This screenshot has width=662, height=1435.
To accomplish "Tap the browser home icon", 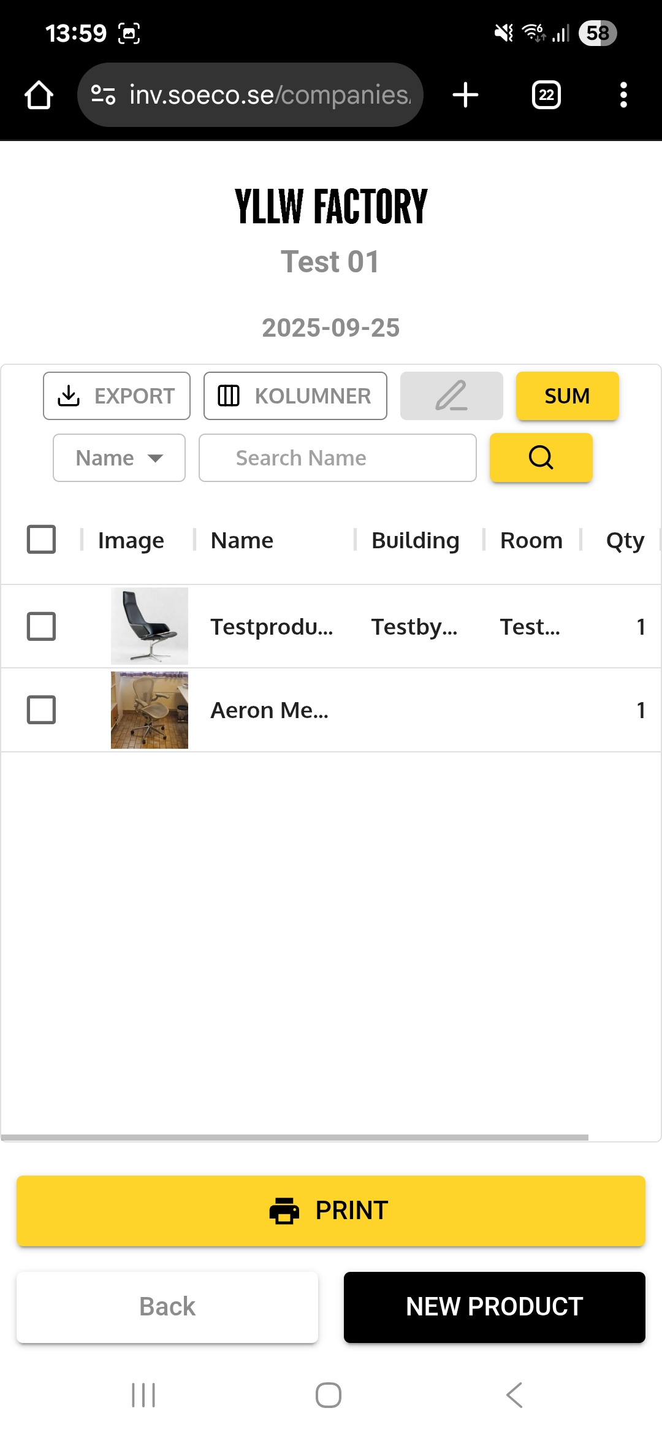I will (39, 95).
